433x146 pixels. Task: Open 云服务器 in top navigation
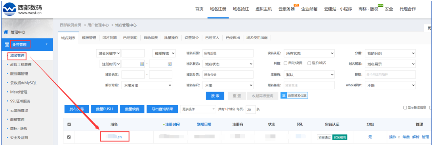tap(286, 9)
